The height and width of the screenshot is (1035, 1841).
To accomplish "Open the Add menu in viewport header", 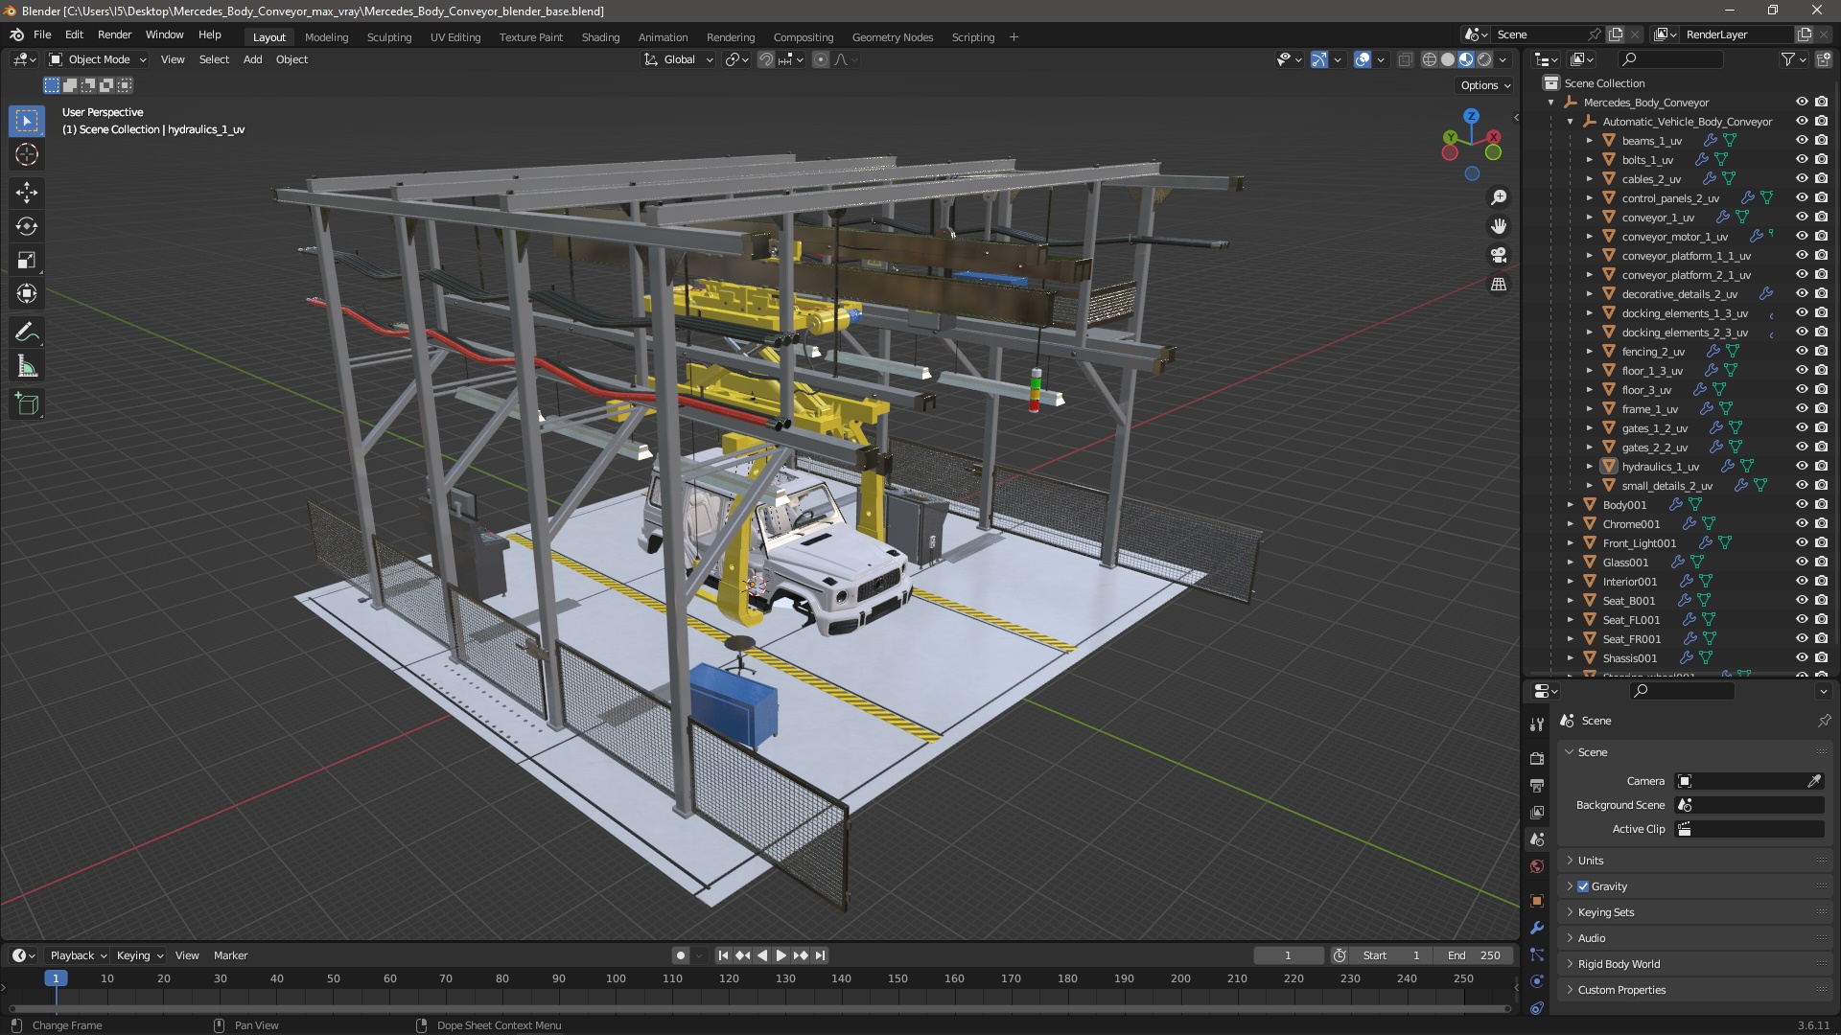I will 252,59.
